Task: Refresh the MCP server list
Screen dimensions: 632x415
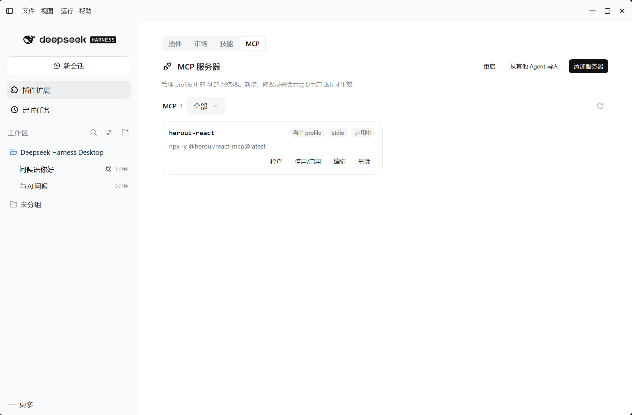Action: (x=600, y=106)
